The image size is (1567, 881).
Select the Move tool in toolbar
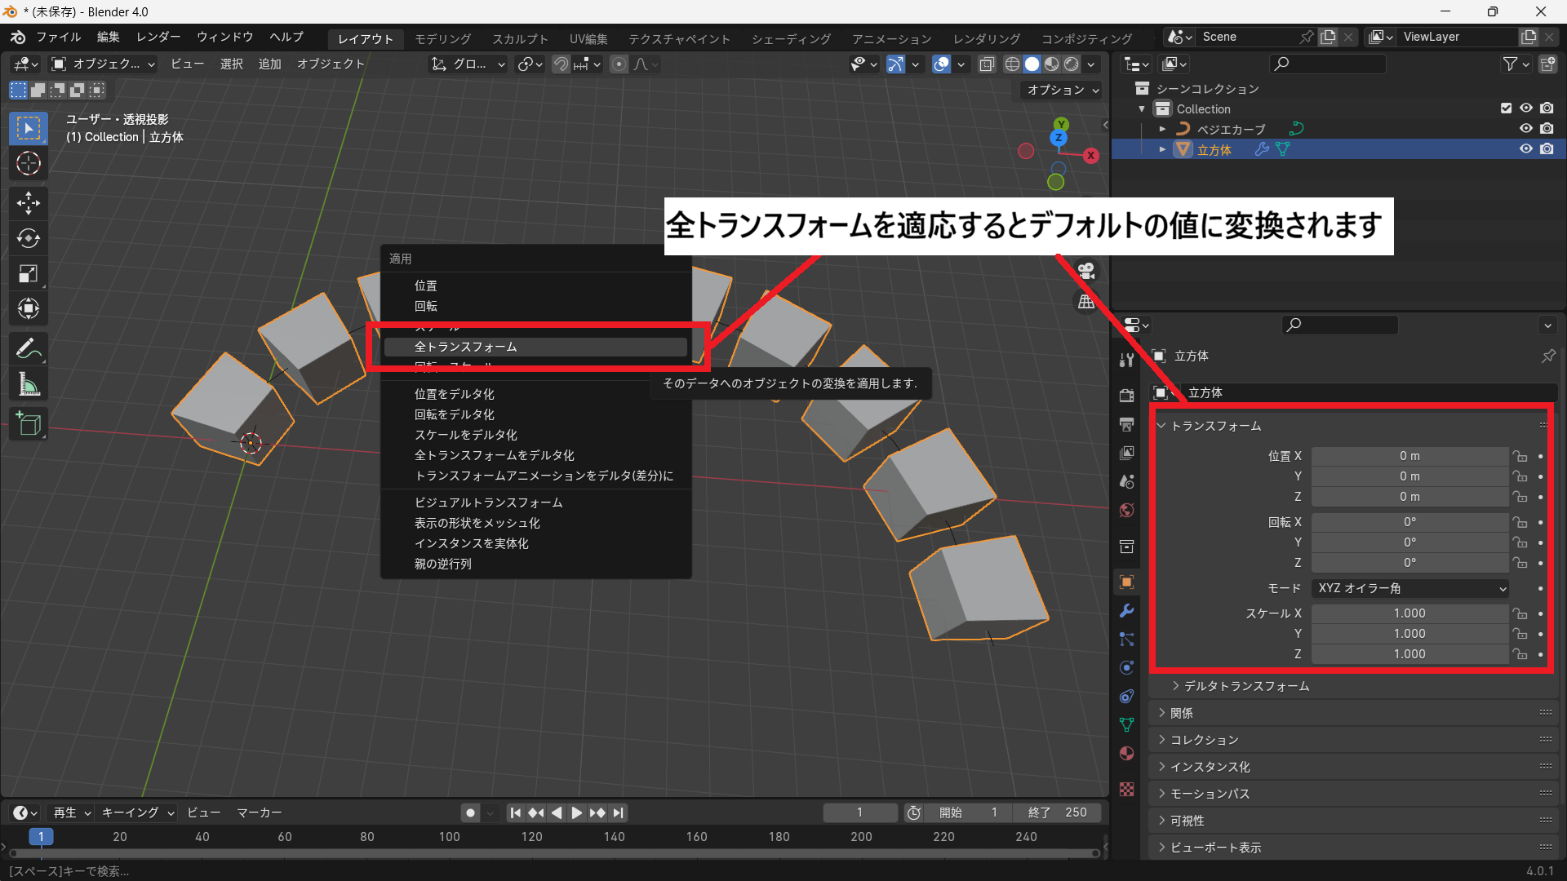pyautogui.click(x=29, y=202)
